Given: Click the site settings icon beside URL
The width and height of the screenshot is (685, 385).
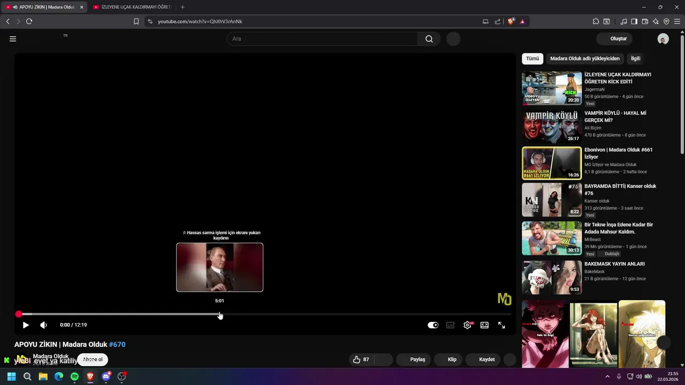Looking at the screenshot, I should 150,21.
